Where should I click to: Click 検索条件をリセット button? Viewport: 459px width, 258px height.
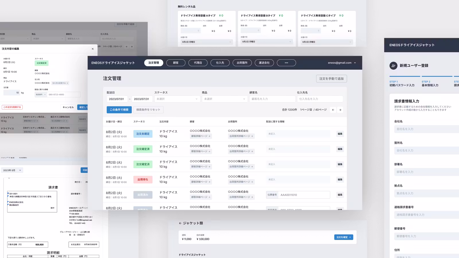click(148, 110)
